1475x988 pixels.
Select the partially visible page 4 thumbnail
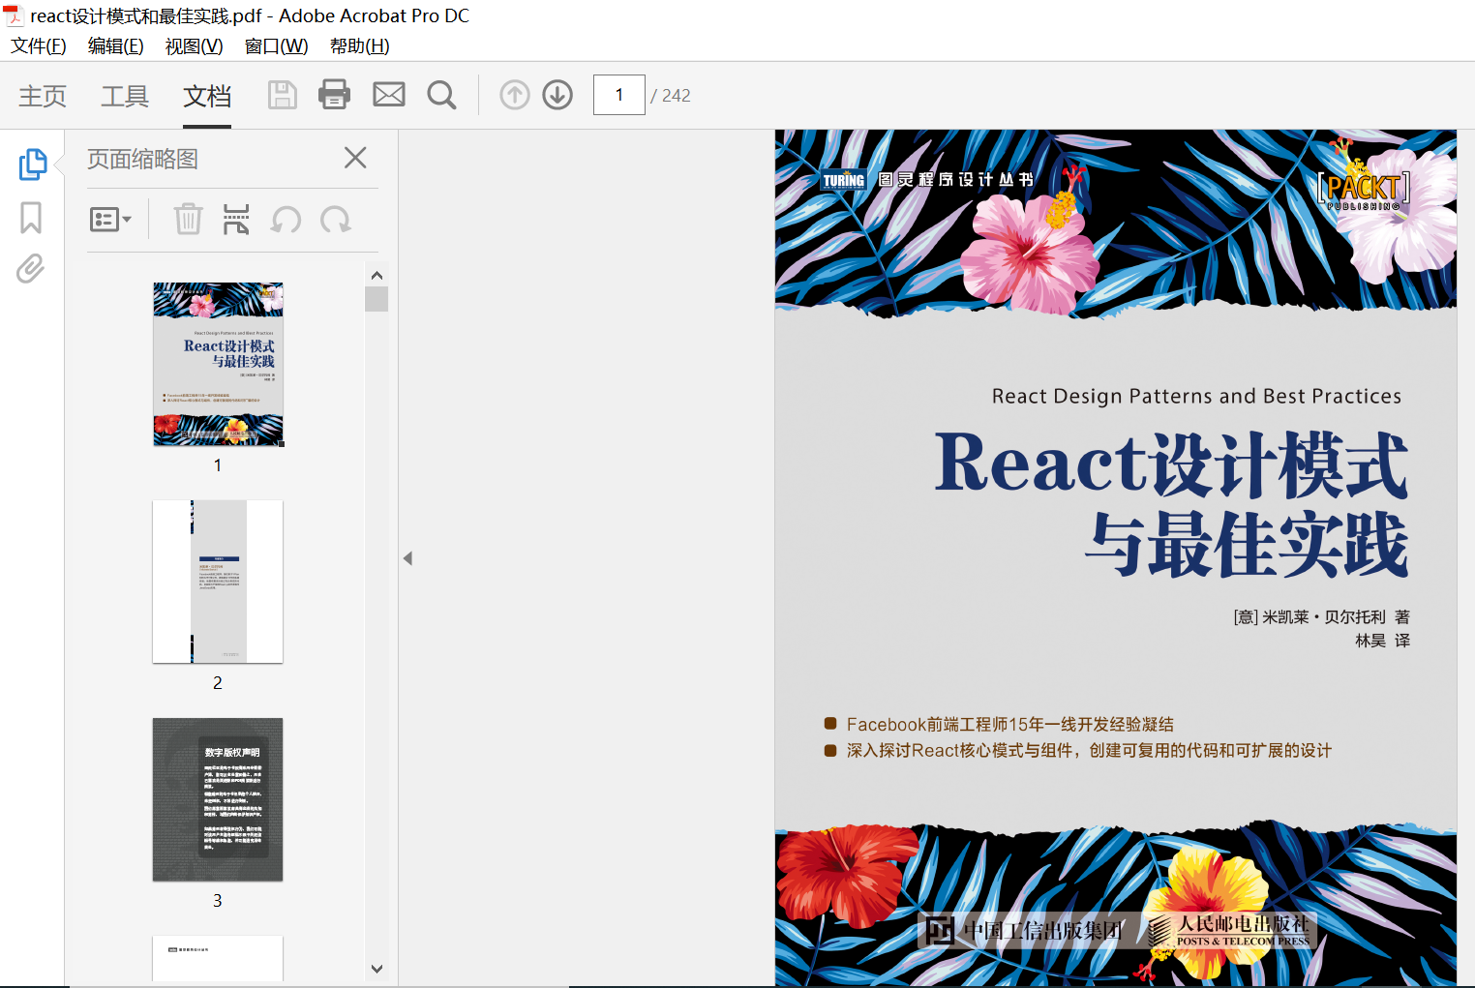pos(218,958)
